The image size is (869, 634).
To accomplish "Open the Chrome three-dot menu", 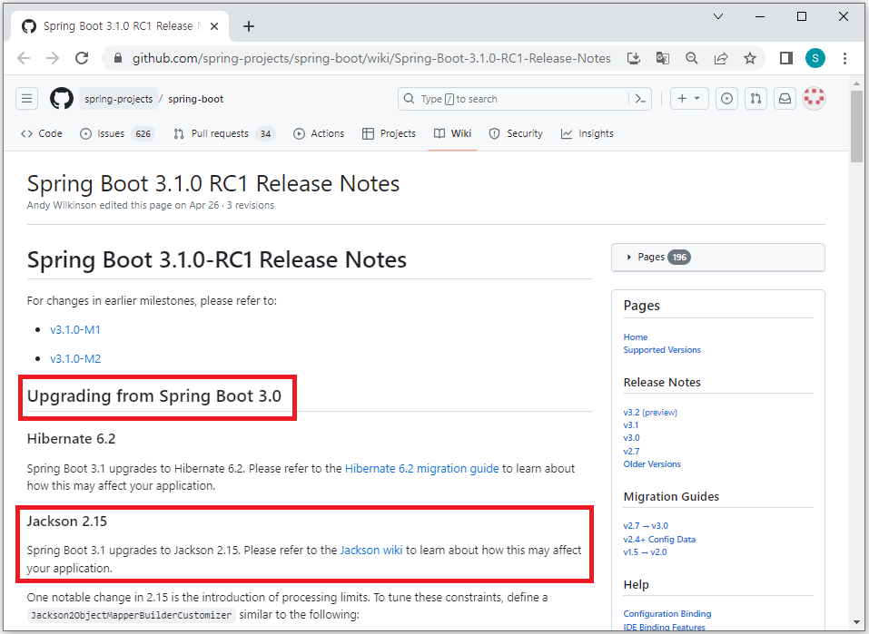I will (844, 58).
